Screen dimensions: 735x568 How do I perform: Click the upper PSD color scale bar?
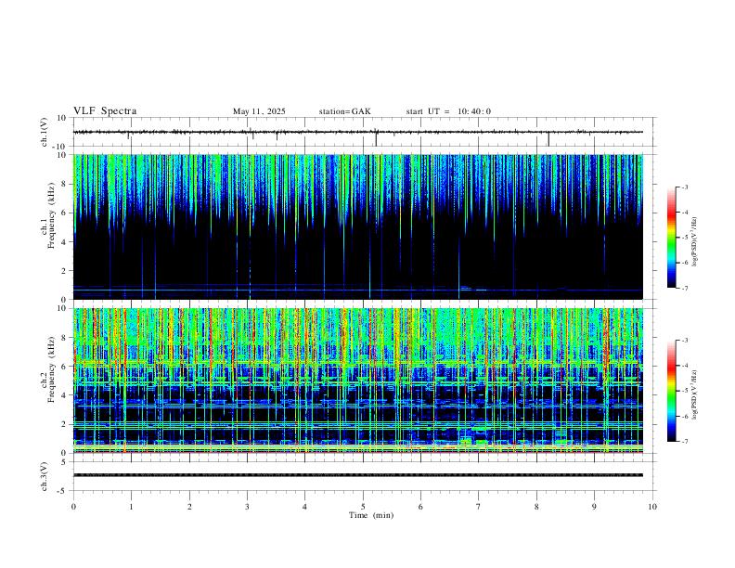coord(671,238)
